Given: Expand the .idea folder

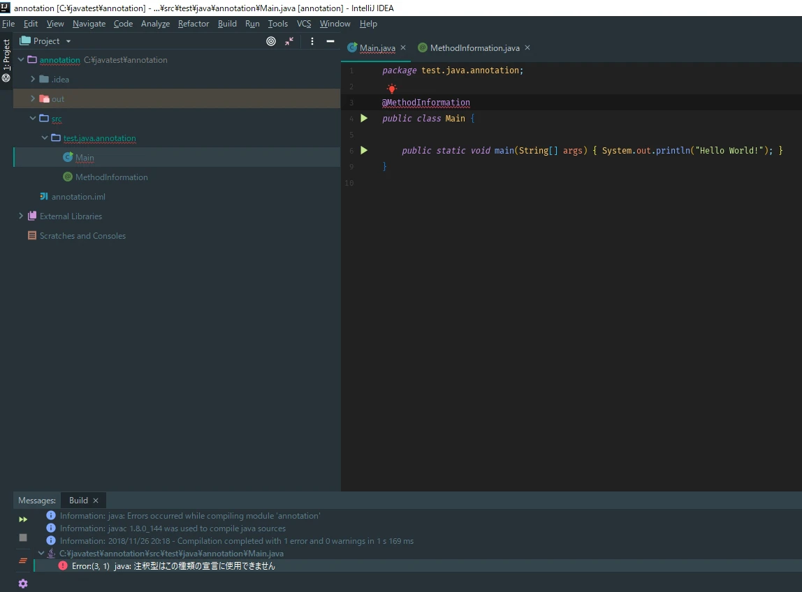Looking at the screenshot, I should [x=33, y=80].
